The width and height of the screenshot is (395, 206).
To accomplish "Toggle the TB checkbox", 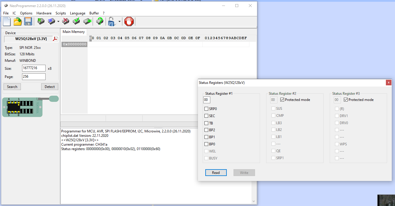I will point(206,123).
